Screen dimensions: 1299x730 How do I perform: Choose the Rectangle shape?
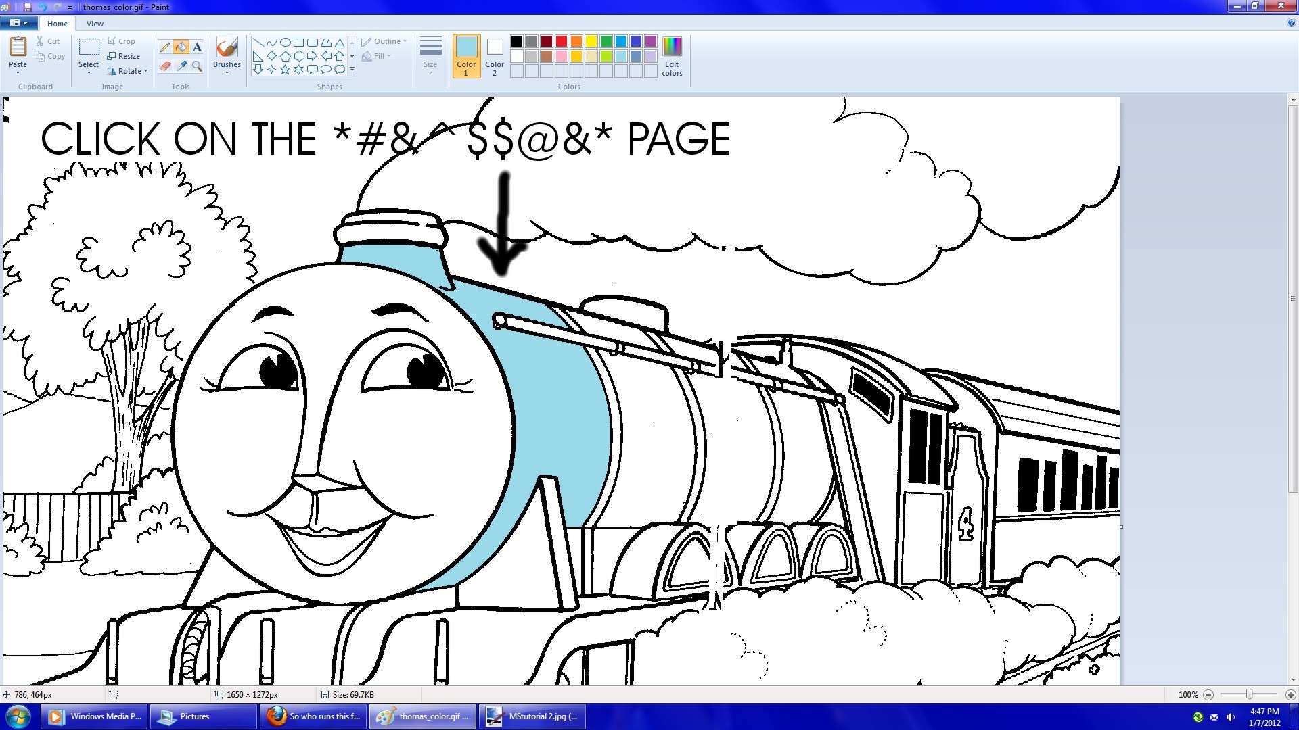coord(298,42)
